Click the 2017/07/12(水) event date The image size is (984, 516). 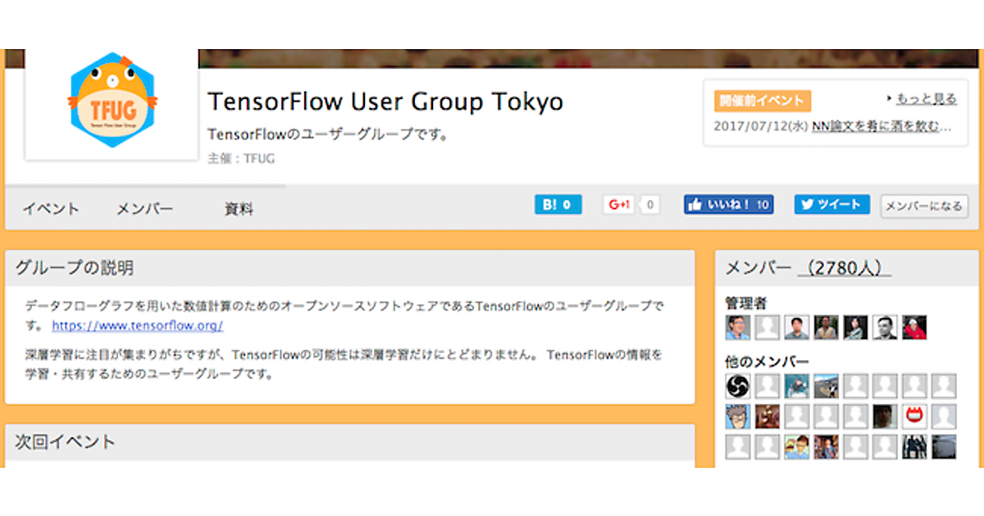pyautogui.click(x=761, y=127)
